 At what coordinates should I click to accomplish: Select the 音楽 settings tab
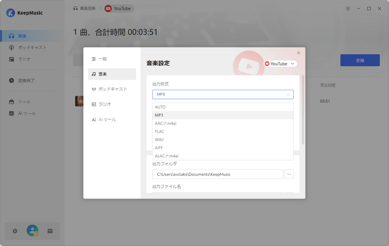[x=112, y=74]
